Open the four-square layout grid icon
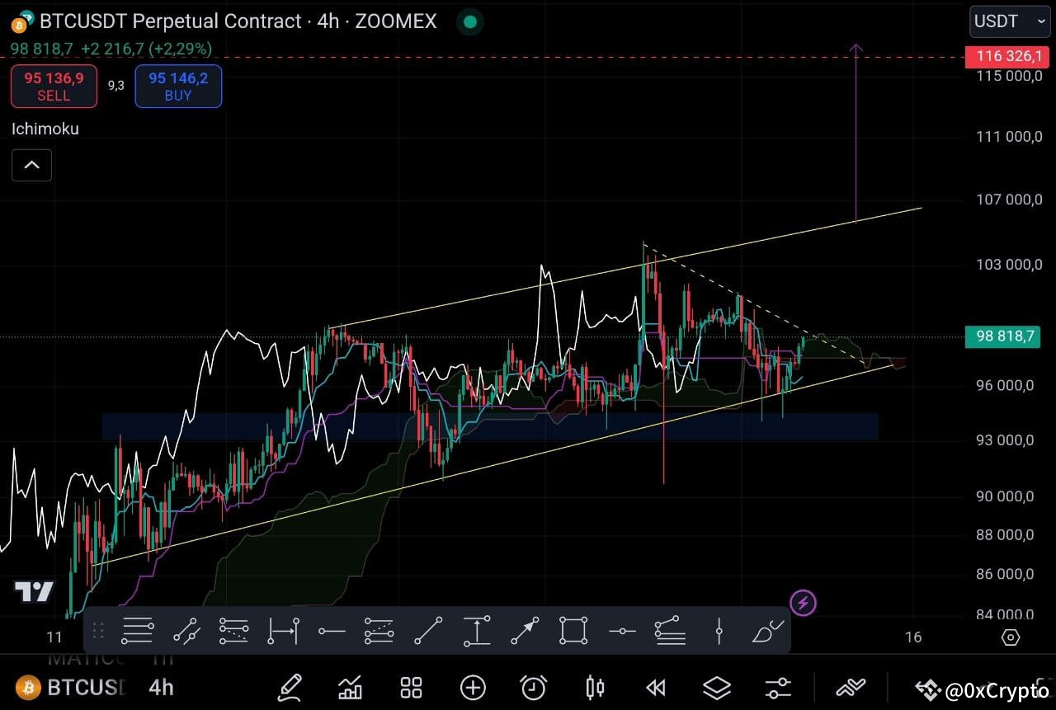 (x=411, y=687)
